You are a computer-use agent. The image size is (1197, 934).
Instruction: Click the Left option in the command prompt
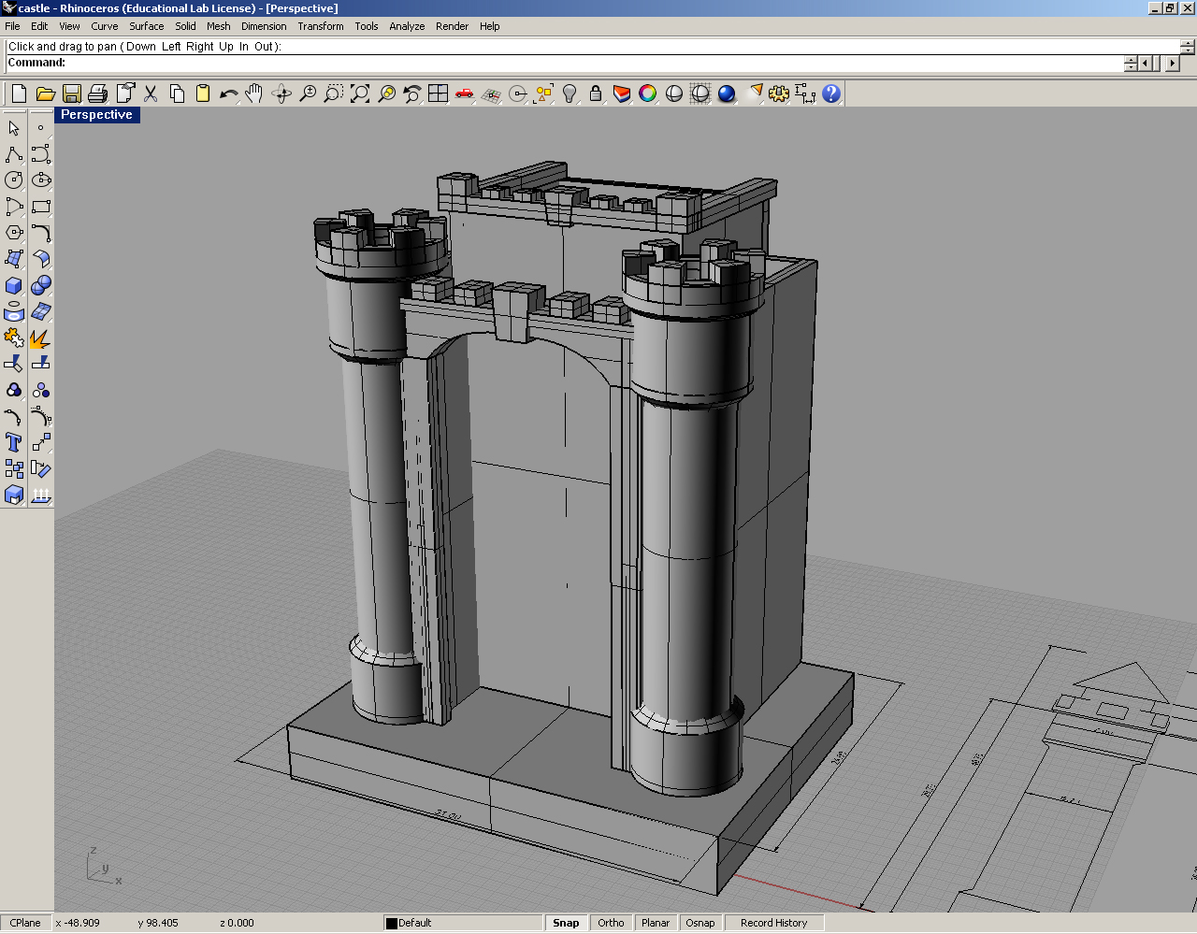(x=171, y=47)
